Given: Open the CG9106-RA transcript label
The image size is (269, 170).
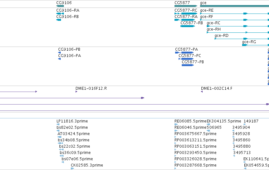Looking at the screenshot, I should pos(68,10).
